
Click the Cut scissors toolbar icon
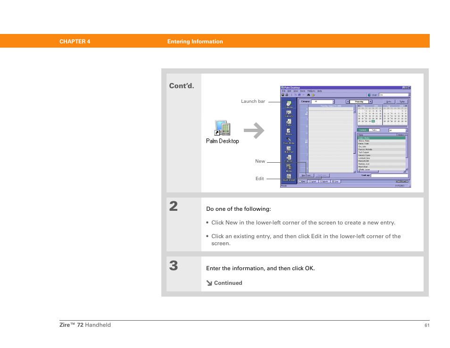(x=292, y=95)
